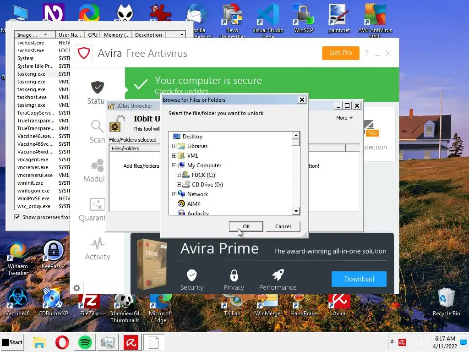Open the paint.net desktop shortcut
The height and width of the screenshot is (352, 469).
[x=339, y=18]
